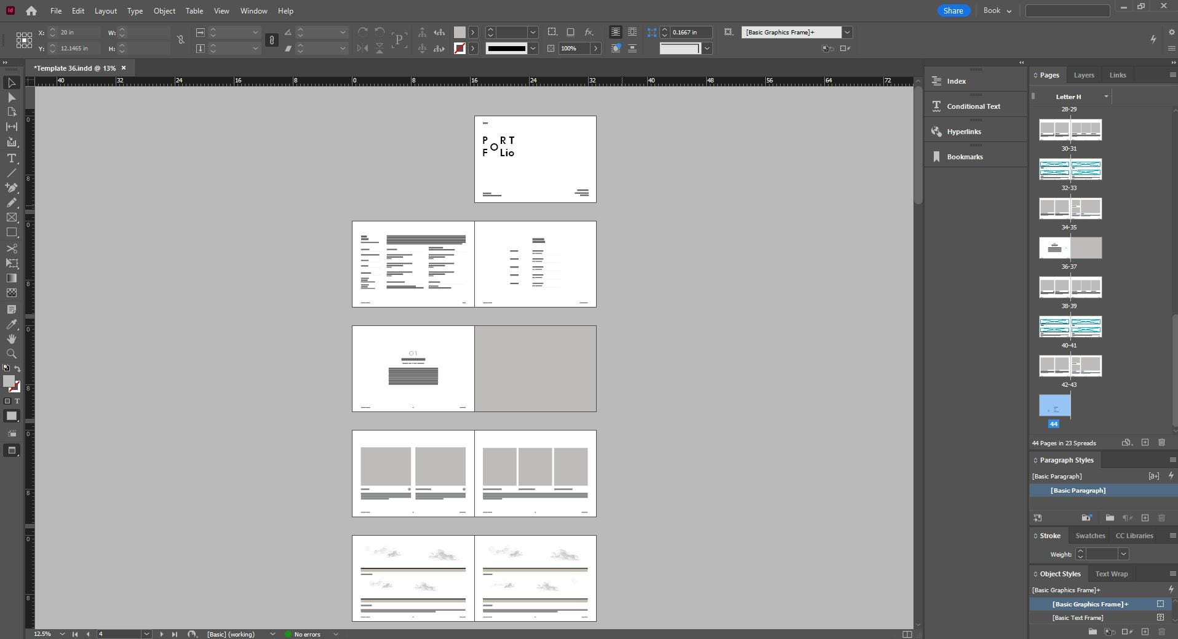Toggle constrain proportions for width and height
This screenshot has height=639, width=1178.
(180, 40)
